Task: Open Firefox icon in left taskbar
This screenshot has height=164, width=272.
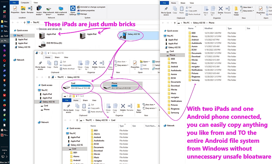Action: point(4,105)
